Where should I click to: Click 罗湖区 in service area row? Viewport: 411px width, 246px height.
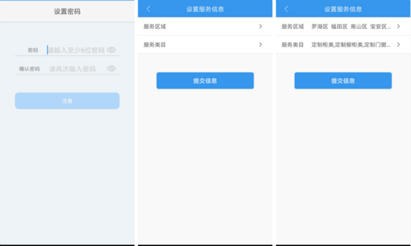[320, 26]
